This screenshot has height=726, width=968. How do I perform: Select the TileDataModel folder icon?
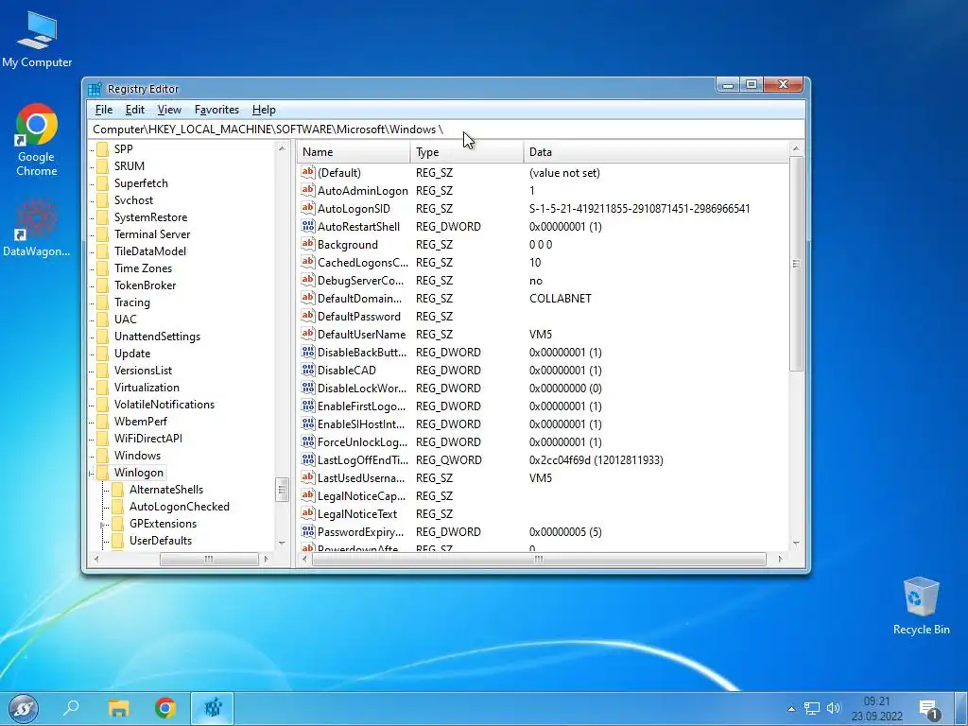tap(102, 251)
